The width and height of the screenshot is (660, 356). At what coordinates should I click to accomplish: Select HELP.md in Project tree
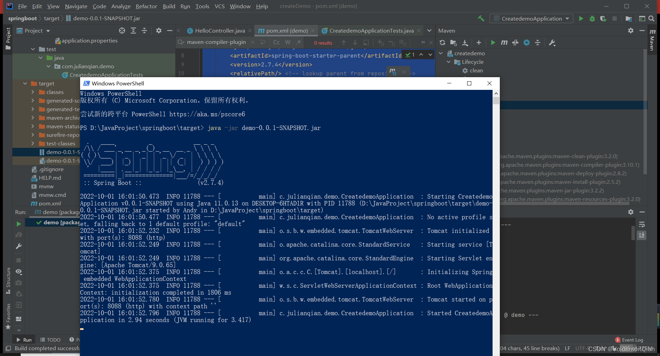[49, 178]
